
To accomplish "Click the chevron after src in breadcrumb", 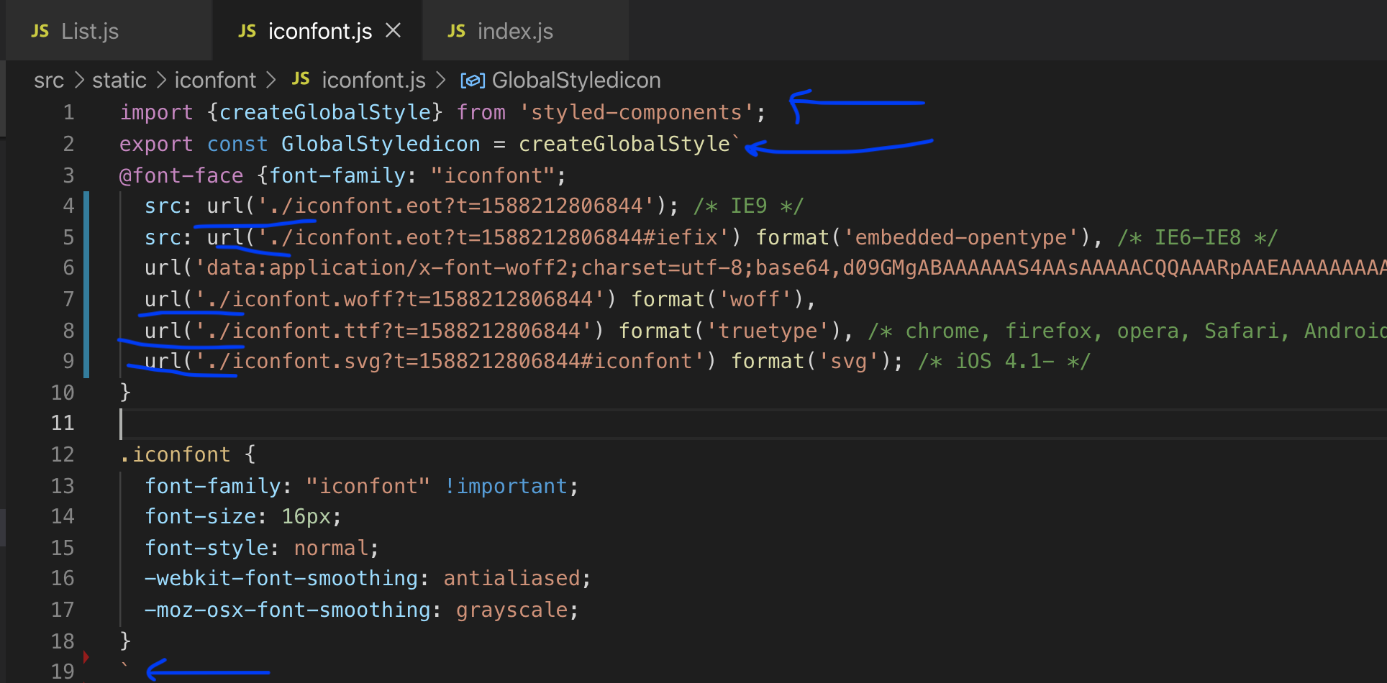I will (79, 81).
